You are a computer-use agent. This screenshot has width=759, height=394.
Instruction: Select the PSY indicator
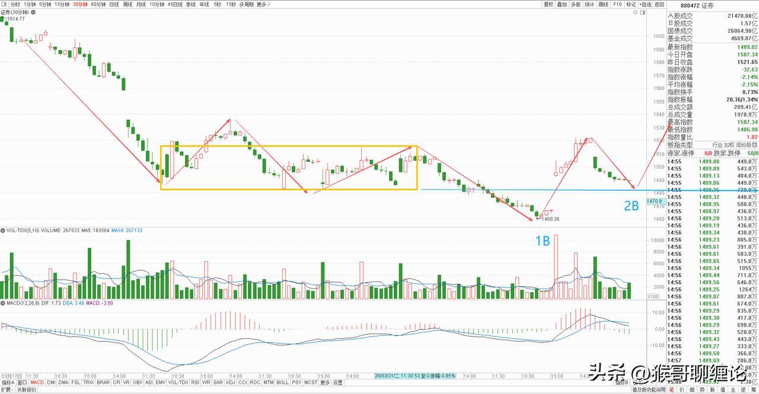(x=296, y=382)
